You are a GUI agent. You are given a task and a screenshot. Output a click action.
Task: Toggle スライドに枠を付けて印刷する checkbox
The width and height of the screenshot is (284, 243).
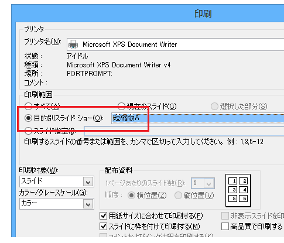point(103,227)
